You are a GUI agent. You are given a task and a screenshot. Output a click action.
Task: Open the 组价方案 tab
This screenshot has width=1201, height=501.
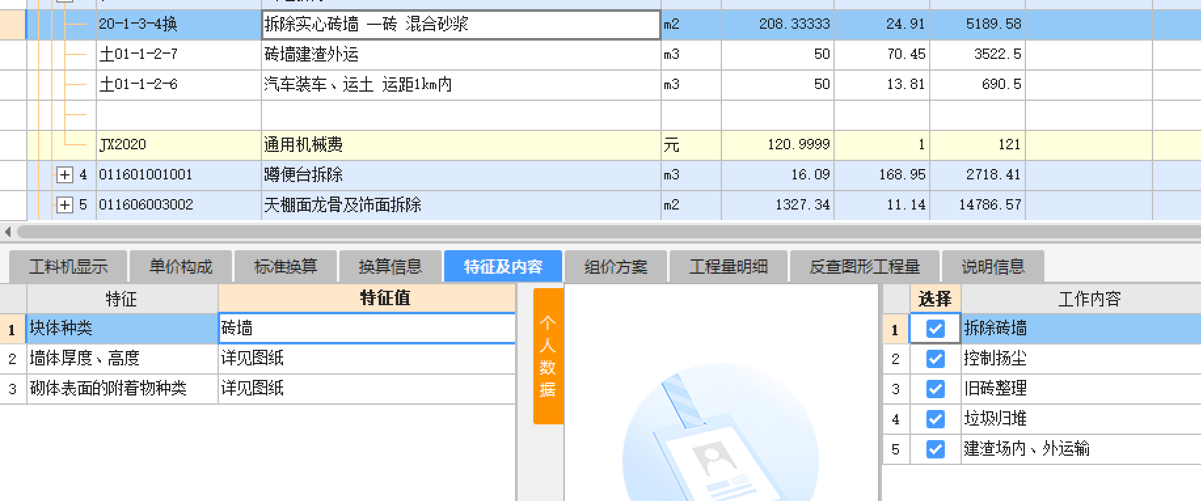(616, 267)
